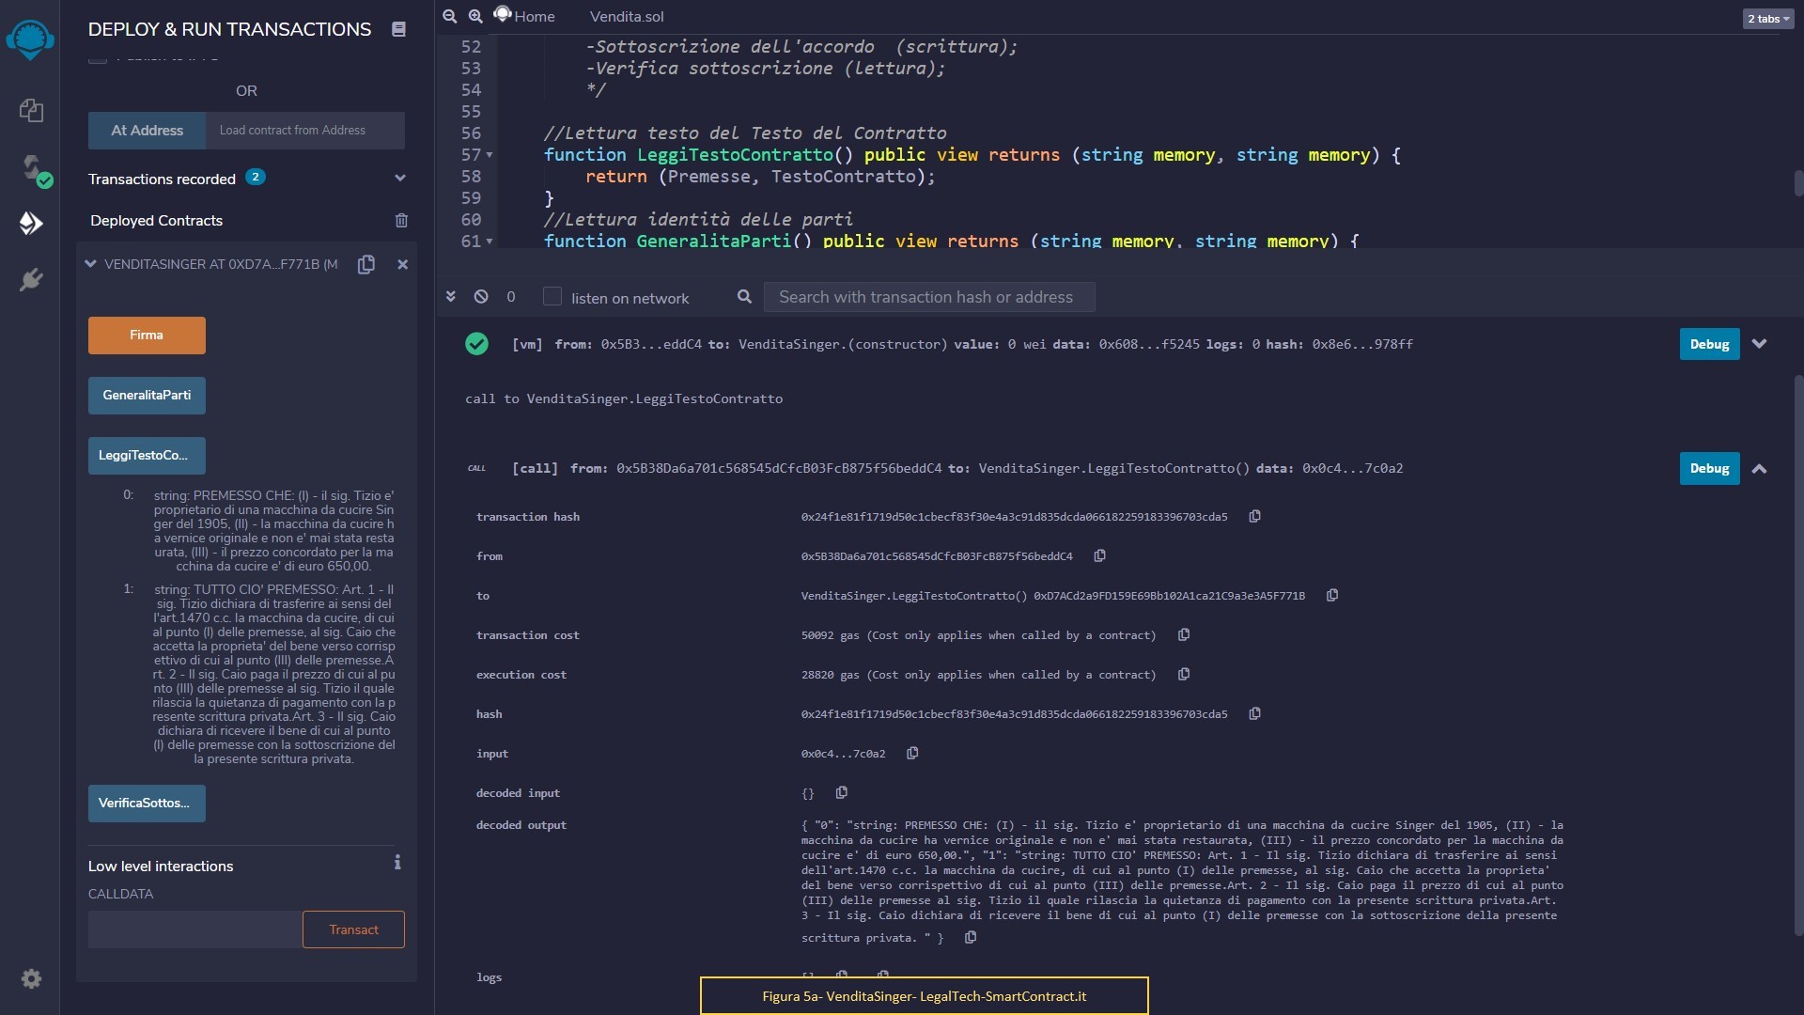Copy the VENDITASINGER contract address
Screen dimensions: 1804x1015
[366, 264]
